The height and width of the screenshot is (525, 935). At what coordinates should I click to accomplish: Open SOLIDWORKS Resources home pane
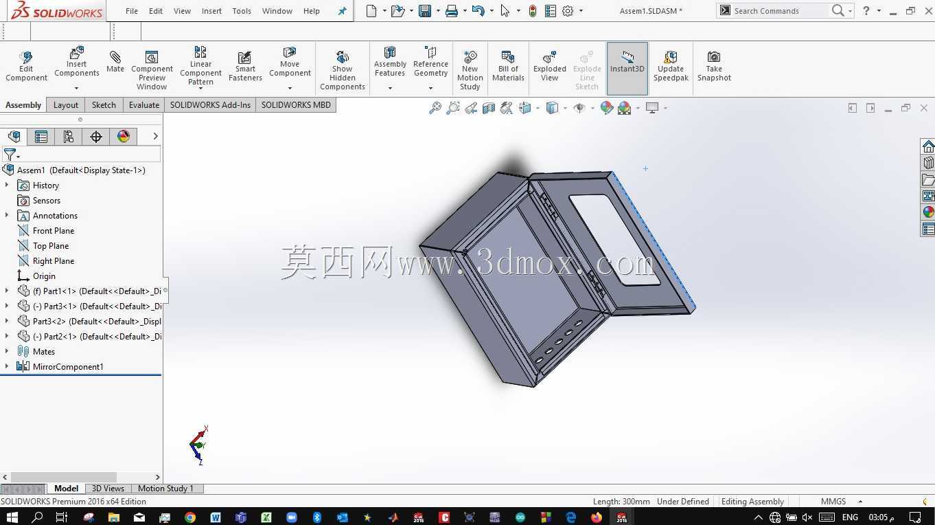tap(928, 147)
